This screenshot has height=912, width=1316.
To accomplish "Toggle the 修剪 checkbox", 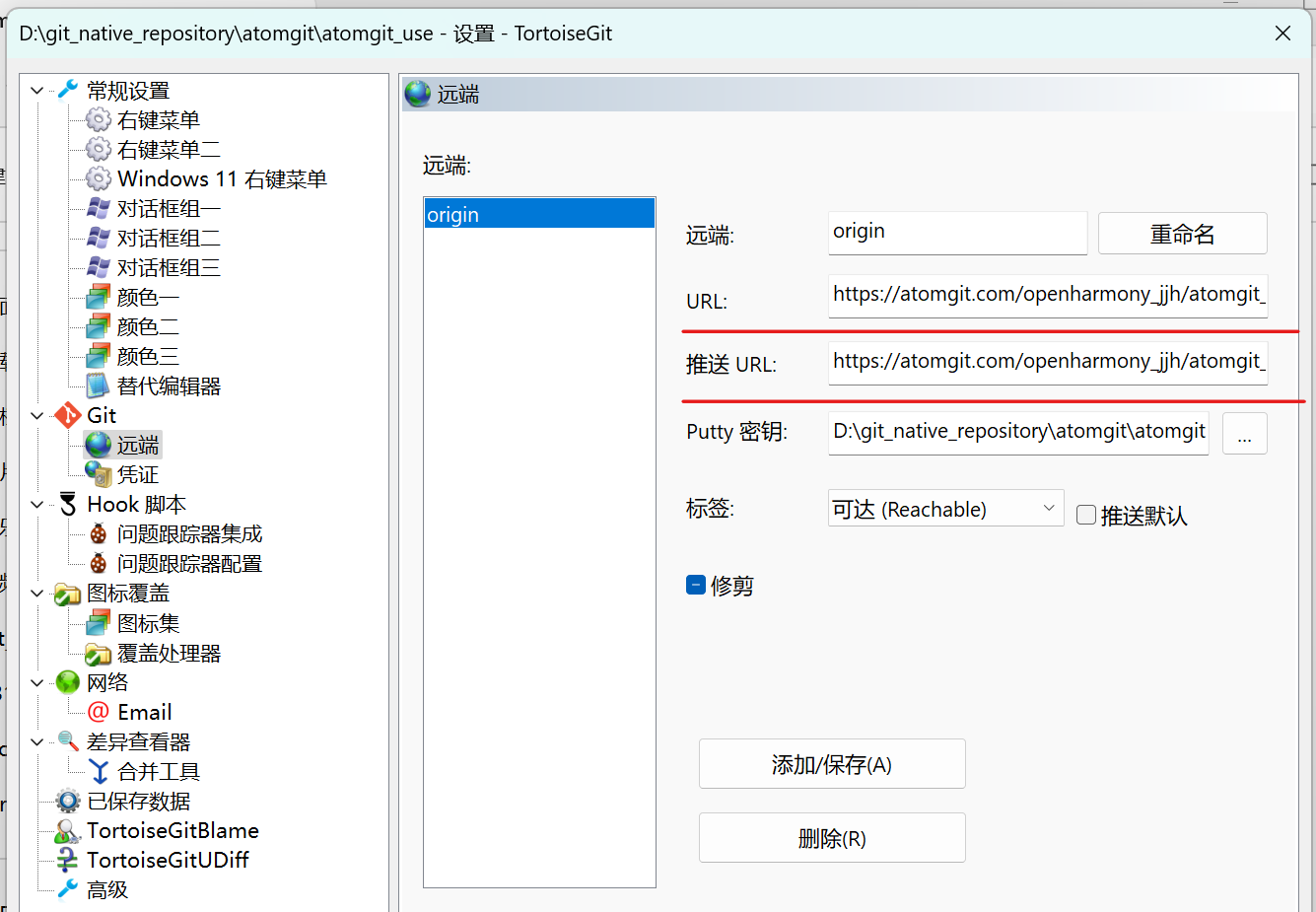I will 696,586.
